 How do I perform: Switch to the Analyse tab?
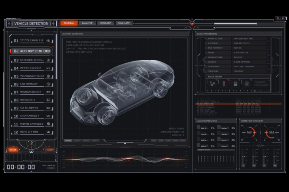coord(87,23)
